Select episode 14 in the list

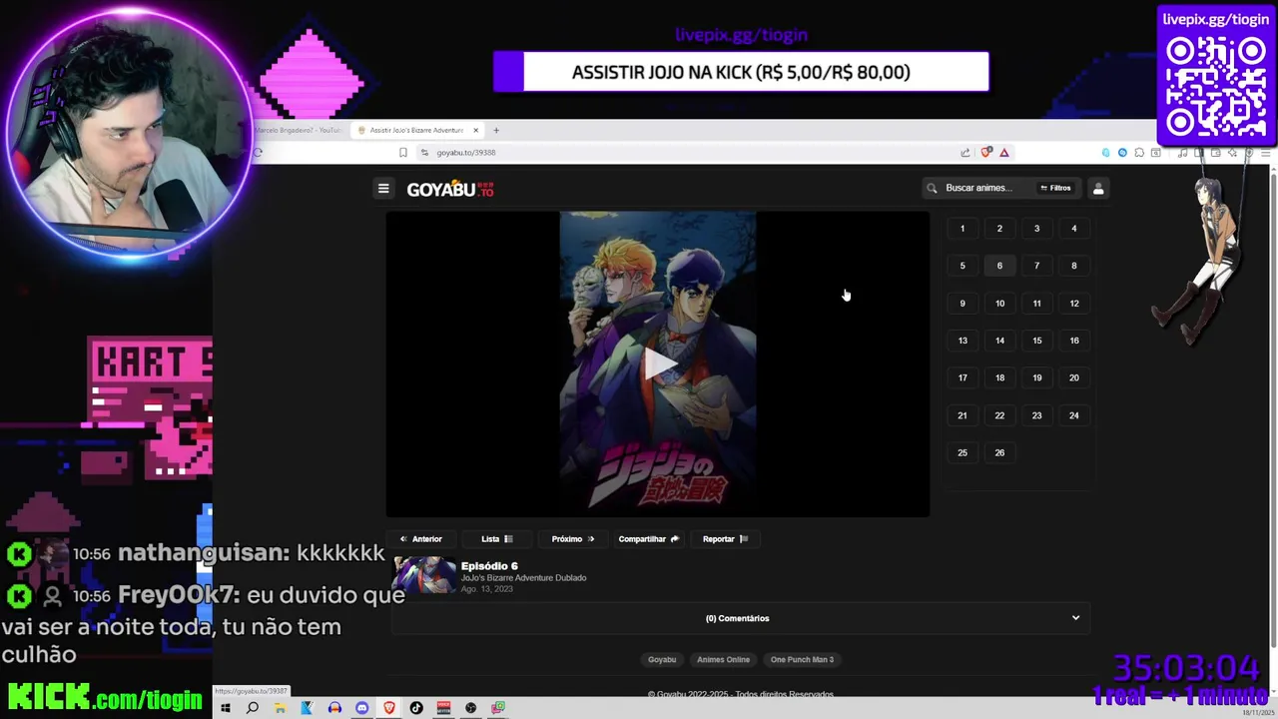(x=999, y=341)
